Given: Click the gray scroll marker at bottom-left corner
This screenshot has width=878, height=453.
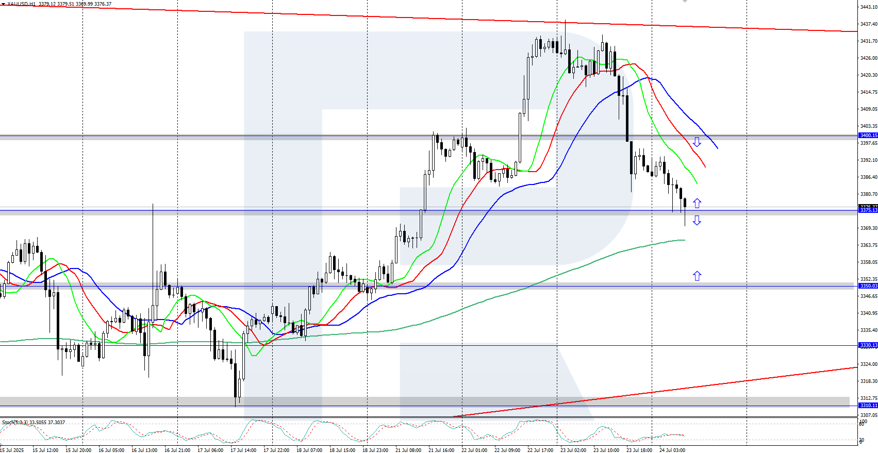Looking at the screenshot, I should tap(2, 444).
